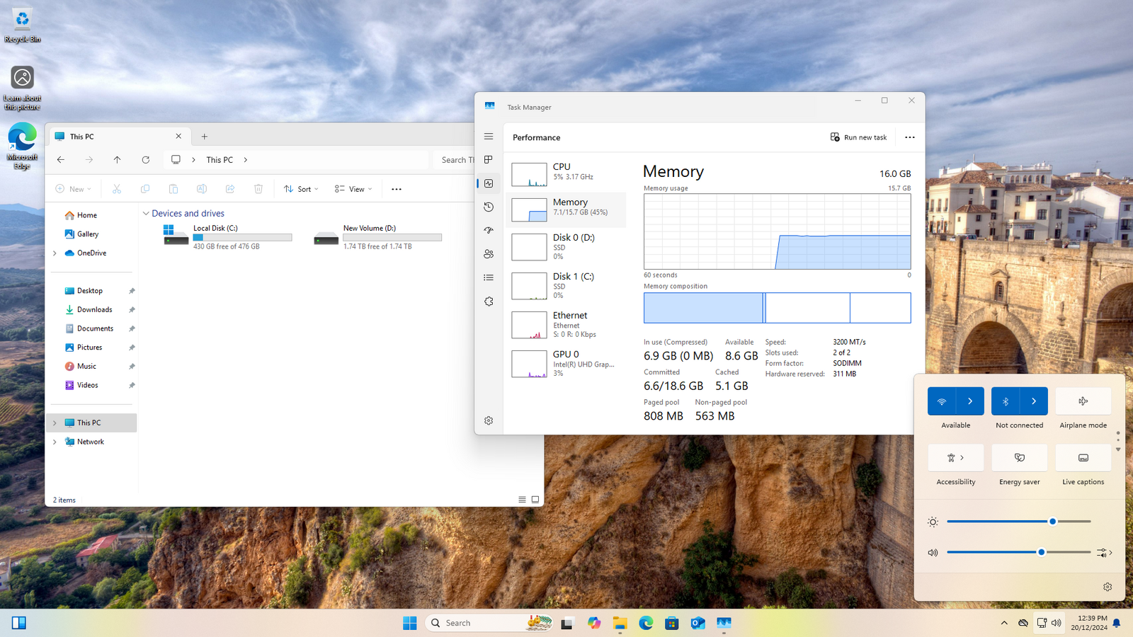
Task: Add a new tab in File Explorer
Action: click(x=205, y=137)
